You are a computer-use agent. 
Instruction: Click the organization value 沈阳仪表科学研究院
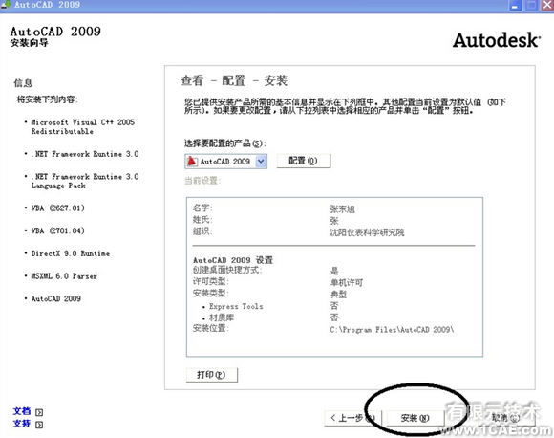click(367, 232)
